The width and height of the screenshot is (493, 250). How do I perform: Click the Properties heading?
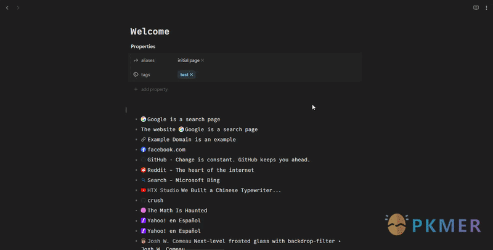tap(143, 46)
